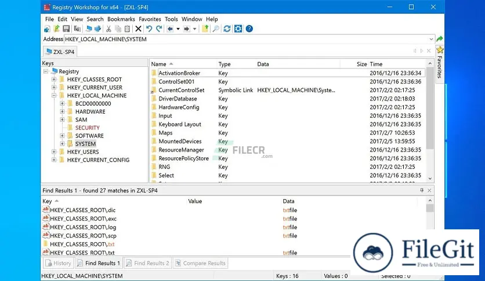Screen dimensions: 485x281
Task: Click the black X Delete icon
Action: pyautogui.click(x=138, y=29)
